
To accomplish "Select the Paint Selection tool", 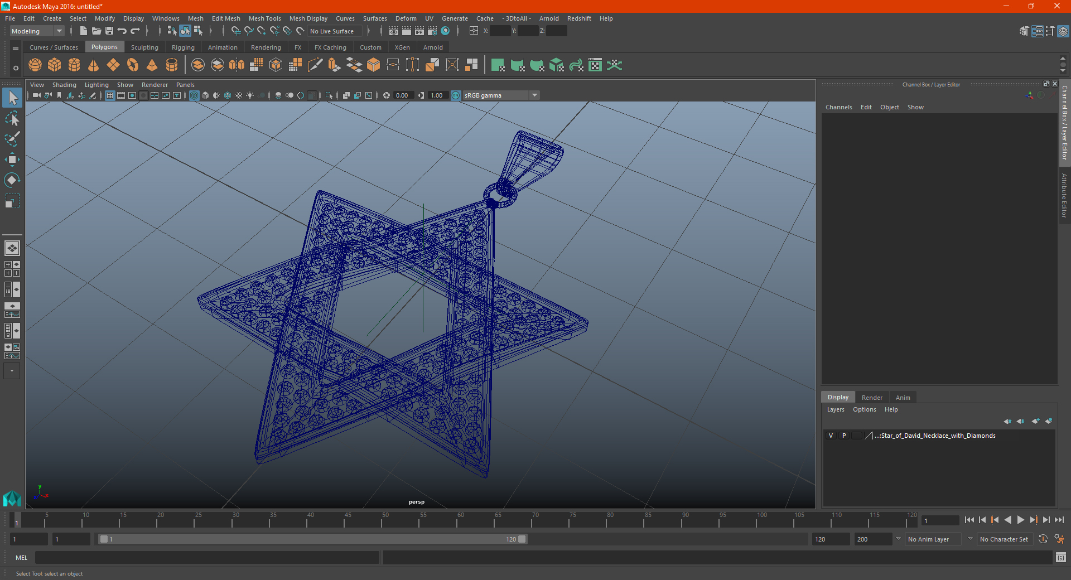I will [x=12, y=138].
